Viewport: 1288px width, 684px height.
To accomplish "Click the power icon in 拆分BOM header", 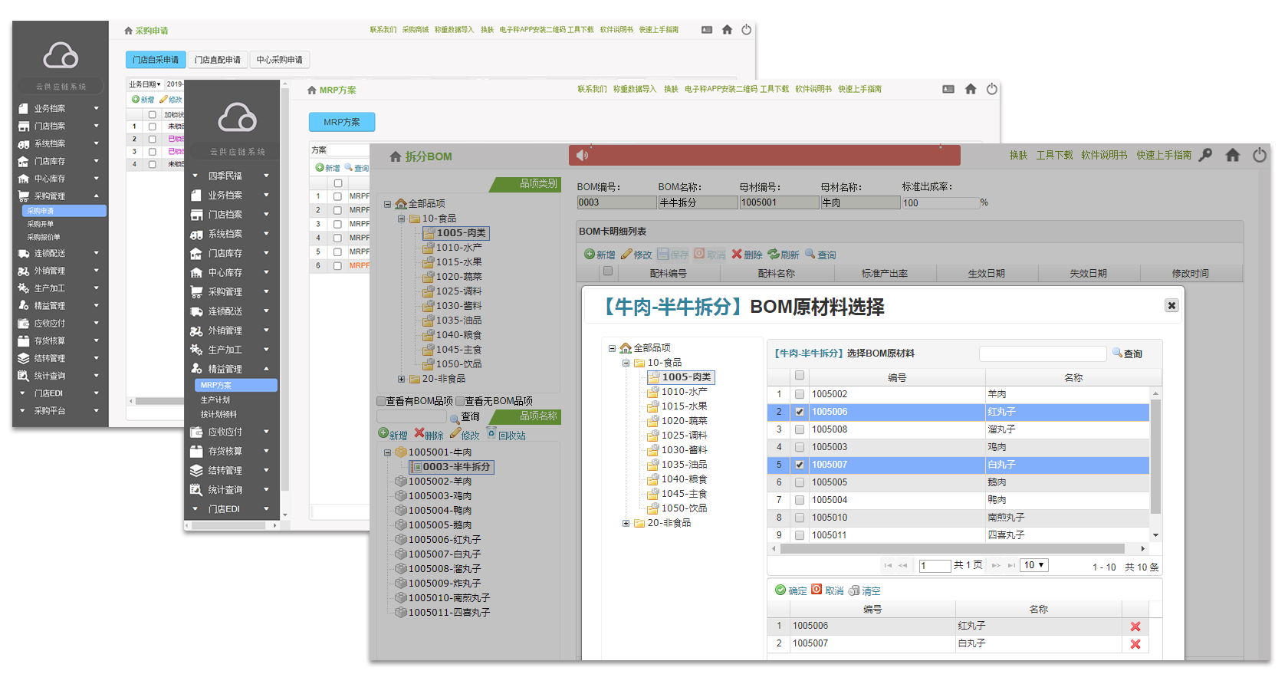I will [1259, 156].
